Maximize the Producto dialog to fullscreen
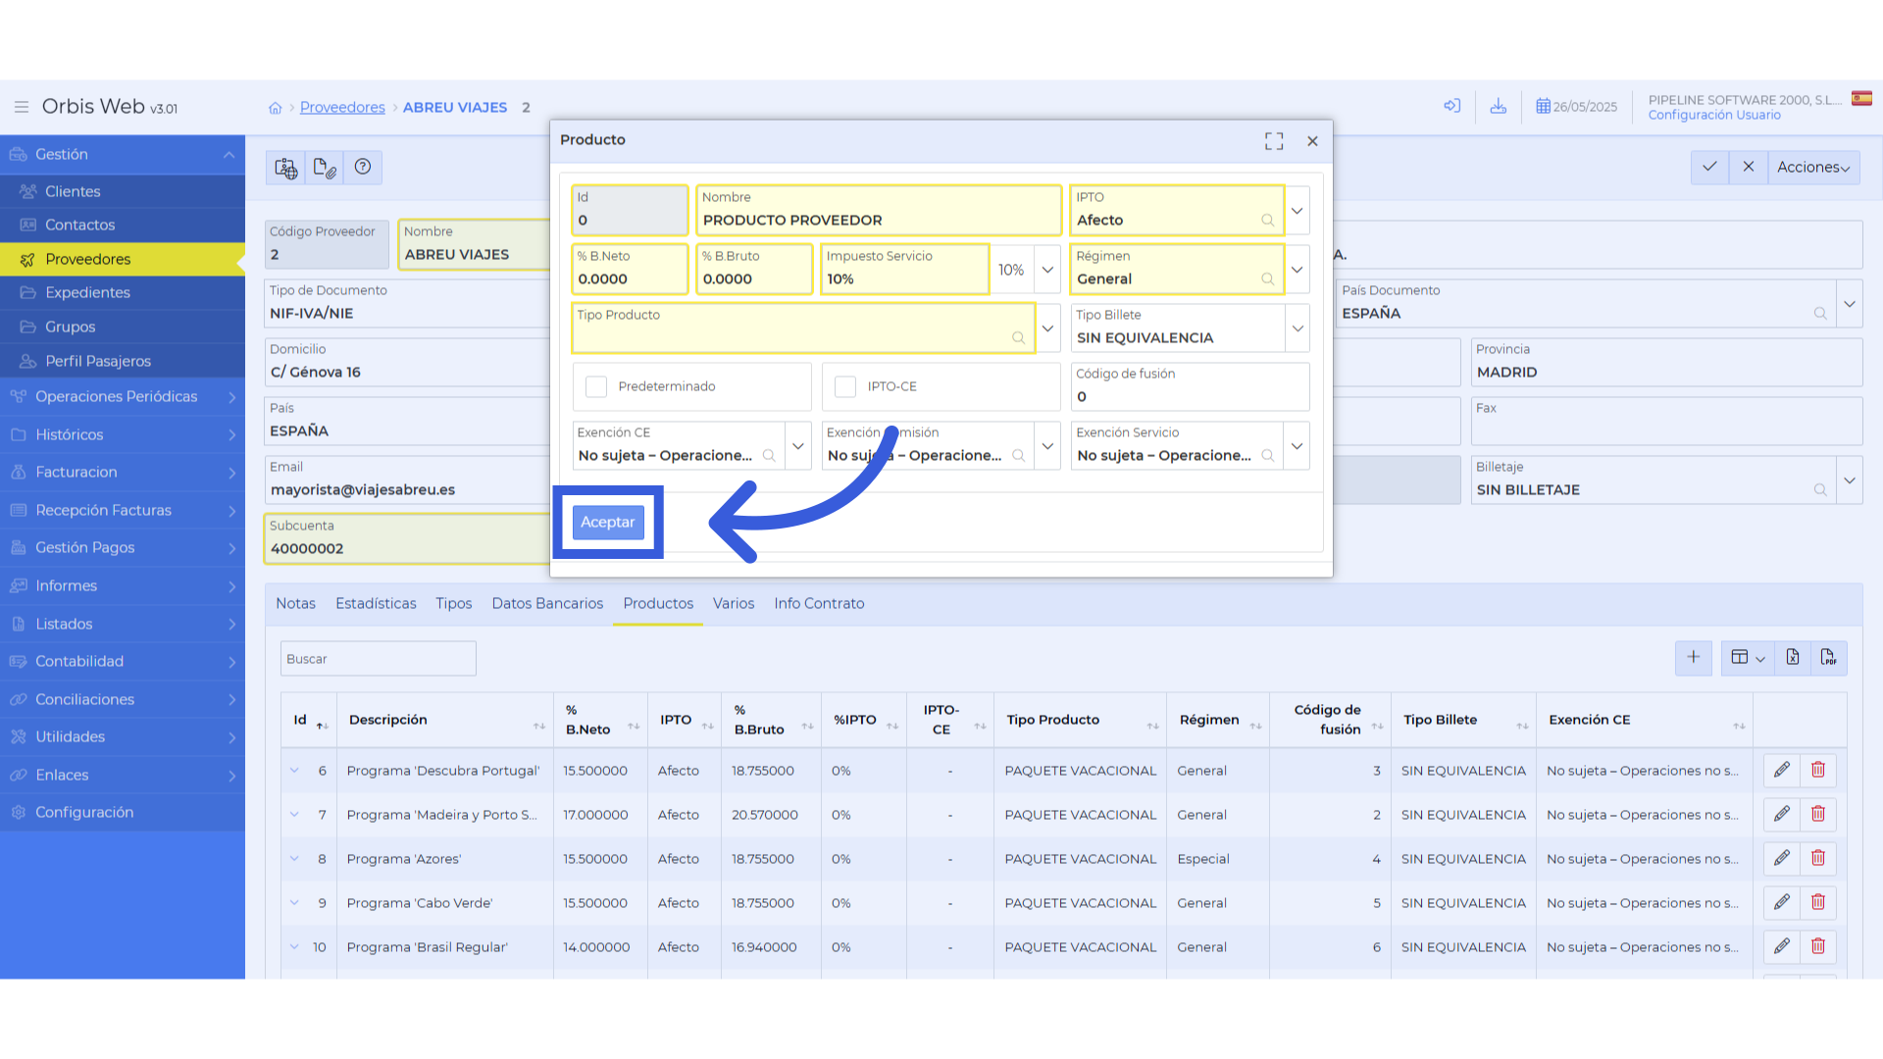 [x=1274, y=141]
